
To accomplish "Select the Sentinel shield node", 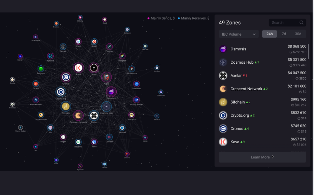I will coord(122,128).
